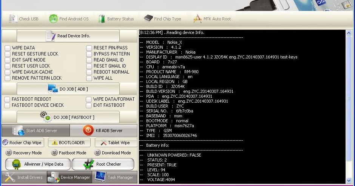Tick the FASTBOOT REBOOT checkbox

(x=7, y=99)
